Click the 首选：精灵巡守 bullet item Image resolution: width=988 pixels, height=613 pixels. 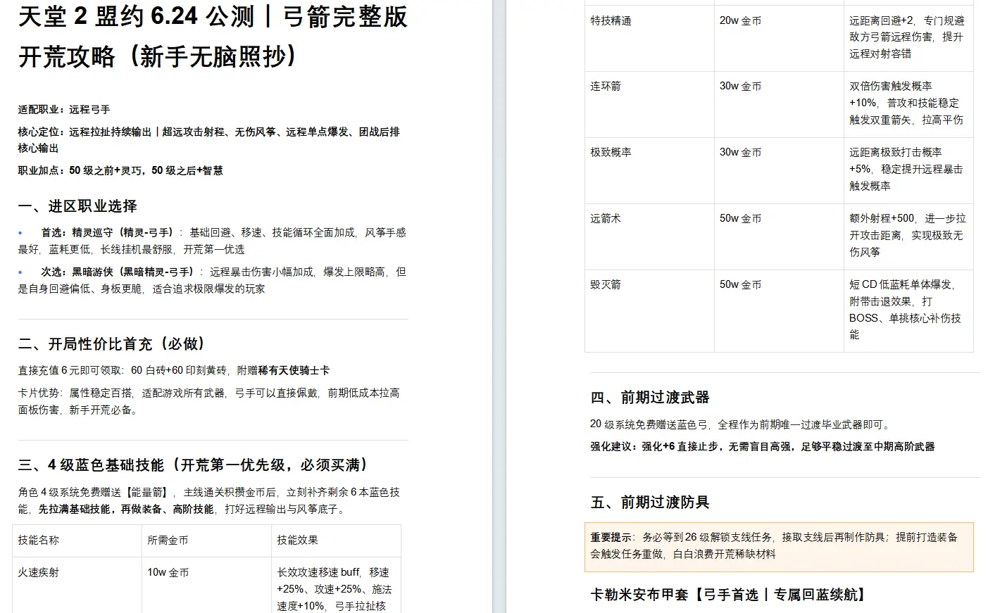(212, 241)
